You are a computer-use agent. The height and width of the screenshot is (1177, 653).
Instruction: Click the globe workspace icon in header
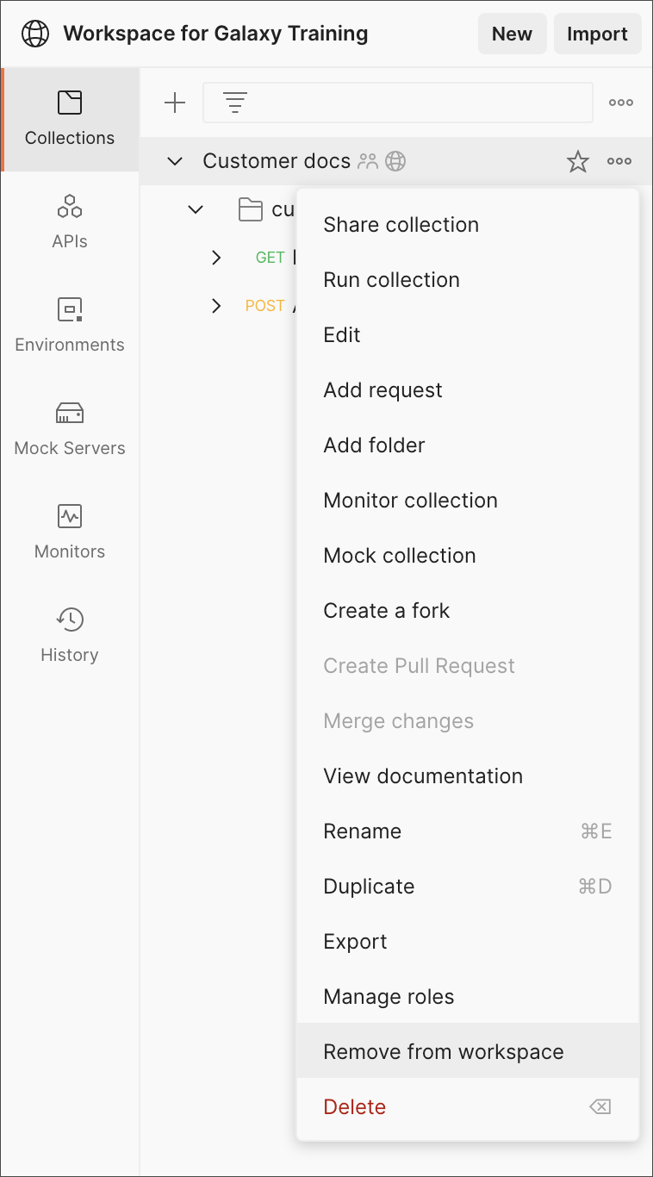point(35,34)
